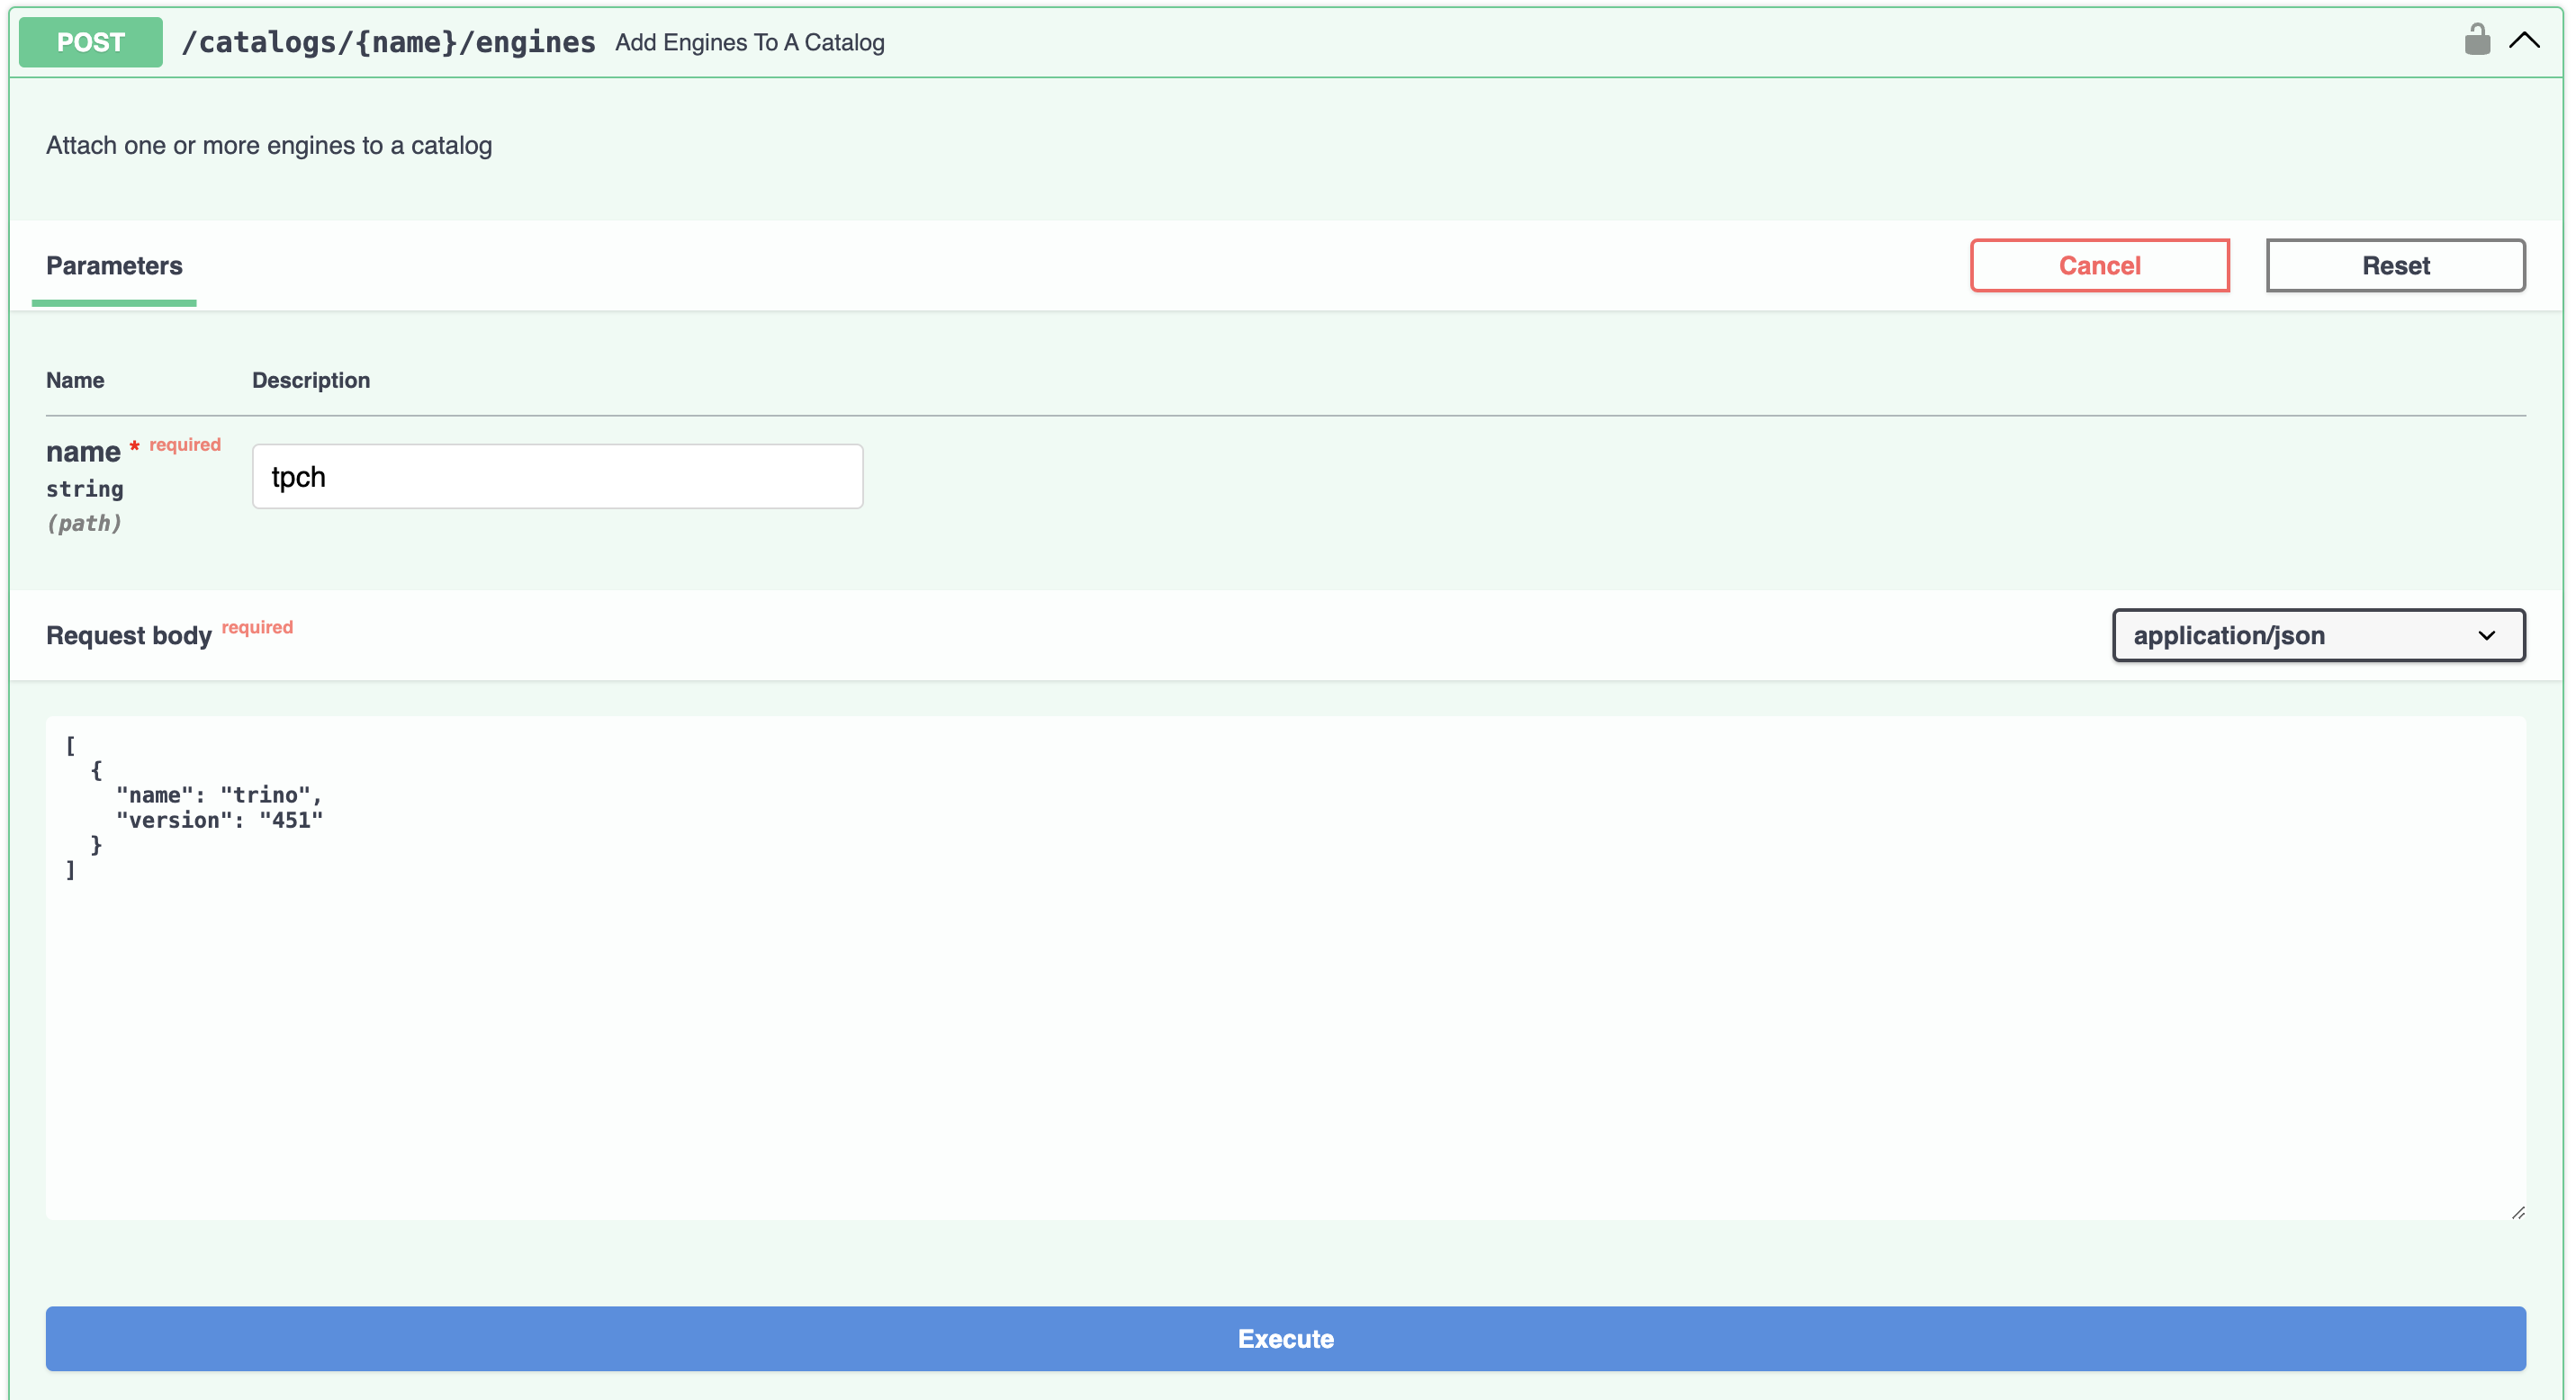2576x1400 pixels.
Task: Open the authorization padlock icon
Action: click(2477, 40)
